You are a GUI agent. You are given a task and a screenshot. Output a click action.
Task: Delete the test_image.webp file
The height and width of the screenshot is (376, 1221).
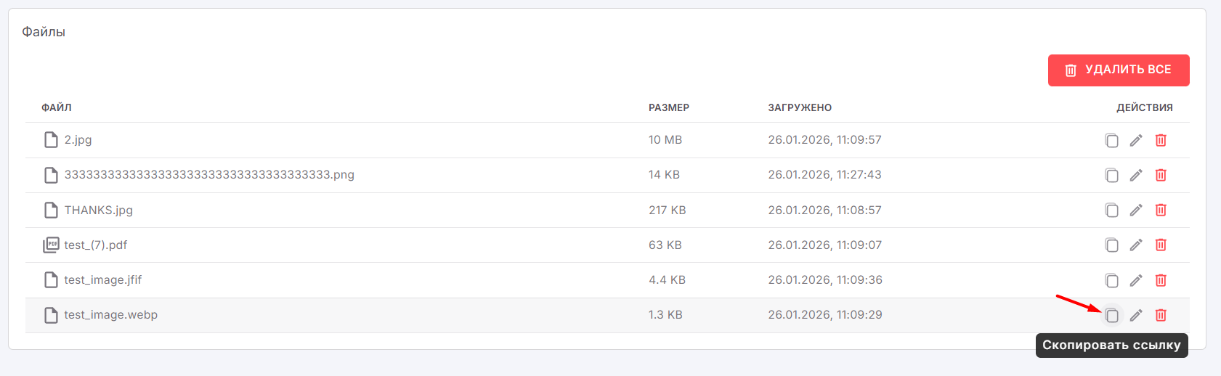[1161, 315]
